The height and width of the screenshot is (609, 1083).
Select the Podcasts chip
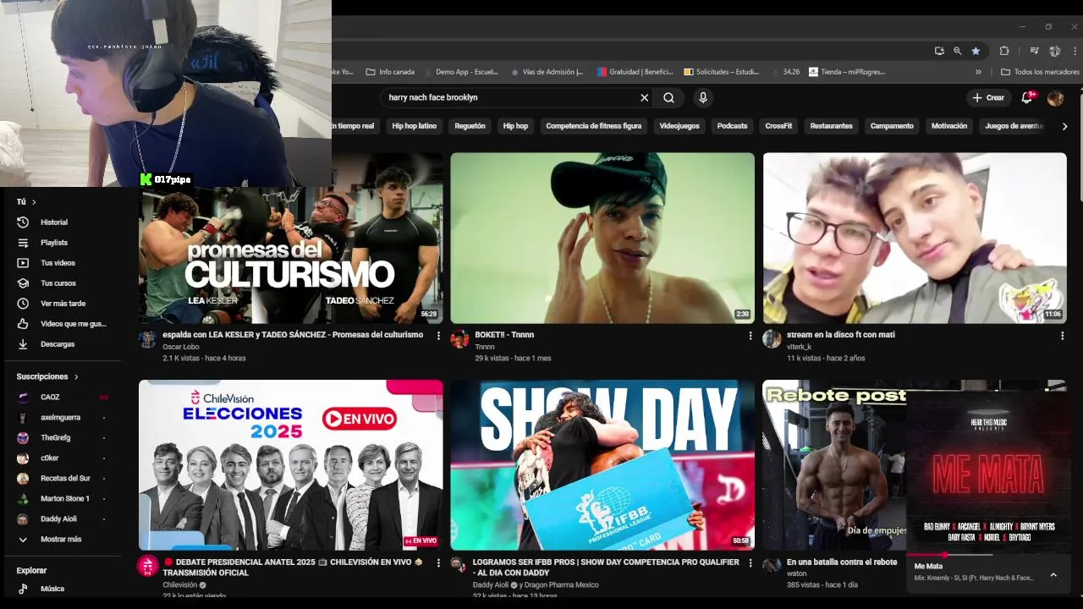(x=732, y=126)
